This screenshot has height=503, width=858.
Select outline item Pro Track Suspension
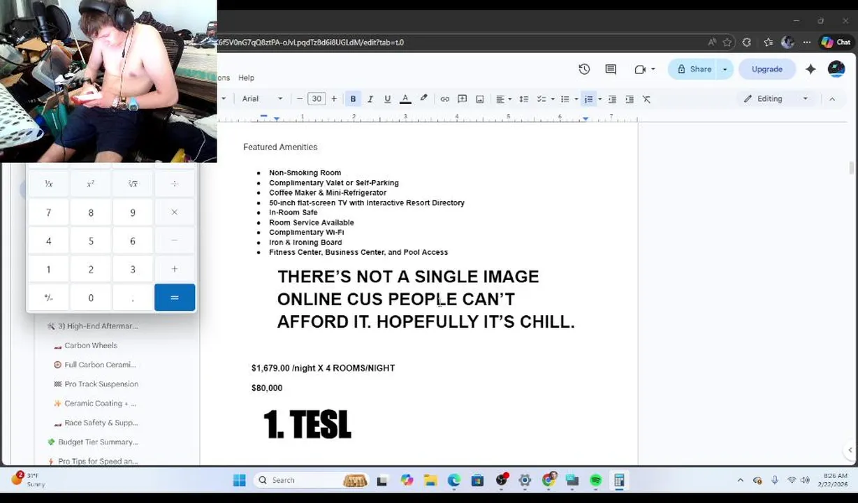coord(101,384)
